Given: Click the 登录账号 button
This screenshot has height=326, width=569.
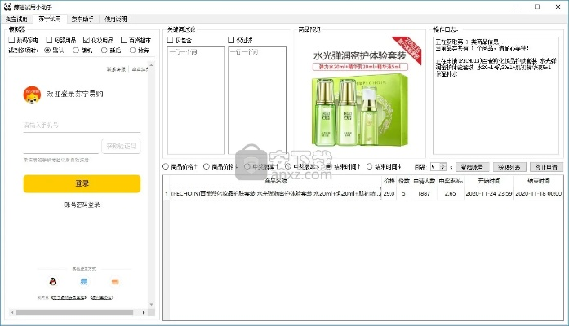Looking at the screenshot, I should point(472,167).
